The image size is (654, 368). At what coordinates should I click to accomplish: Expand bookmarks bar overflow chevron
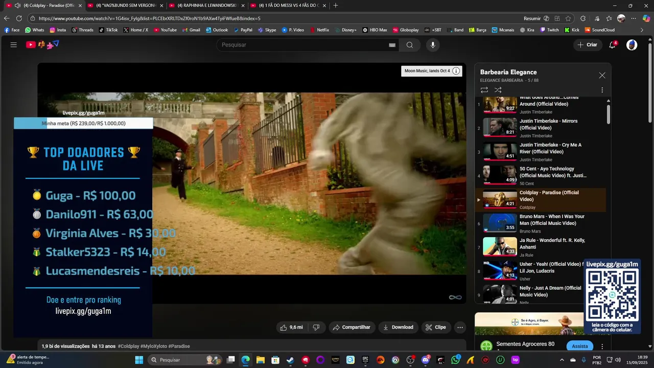(642, 30)
